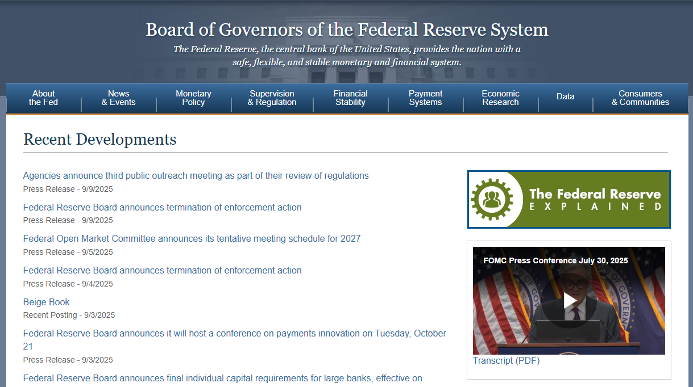The image size is (693, 387).
Task: Open the Payment Systems menu
Action: [425, 98]
